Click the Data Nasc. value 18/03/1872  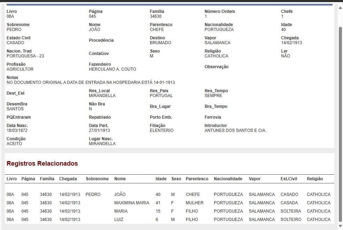[17, 130]
